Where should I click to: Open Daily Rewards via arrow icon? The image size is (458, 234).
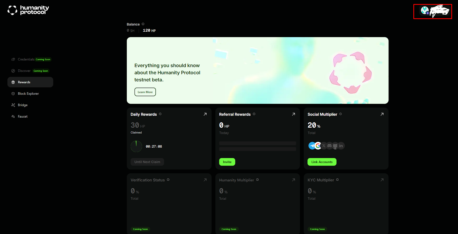click(x=205, y=114)
